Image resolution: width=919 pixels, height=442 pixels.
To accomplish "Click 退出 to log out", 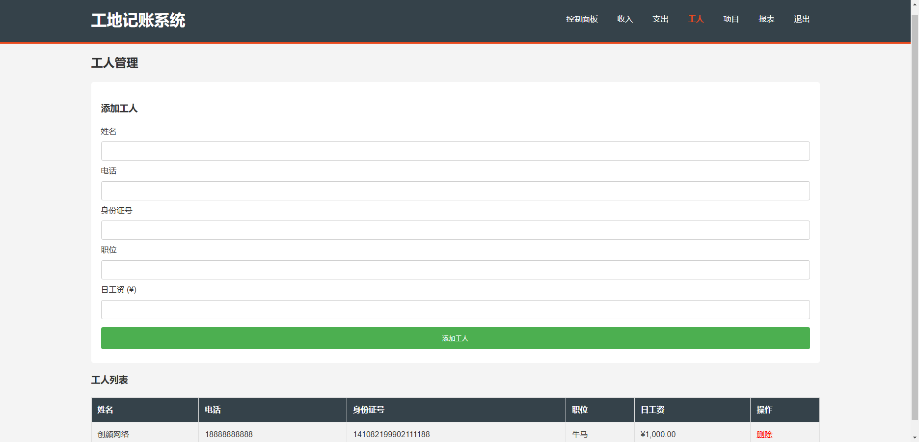I will (x=802, y=19).
